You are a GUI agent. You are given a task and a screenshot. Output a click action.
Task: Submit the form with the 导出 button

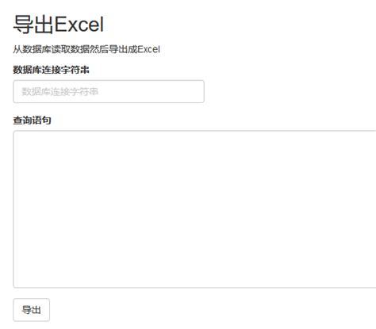coord(31,310)
